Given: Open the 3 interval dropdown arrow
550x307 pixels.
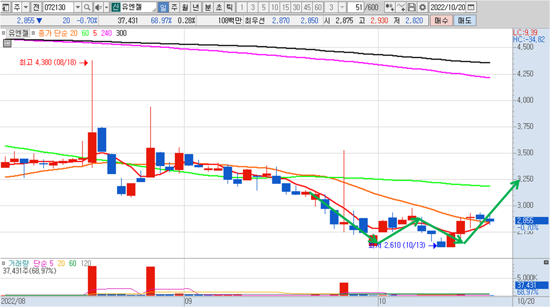Looking at the screenshot, I should [342, 7].
